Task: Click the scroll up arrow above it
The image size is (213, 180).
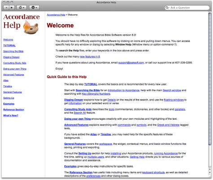Action: pos(210,169)
